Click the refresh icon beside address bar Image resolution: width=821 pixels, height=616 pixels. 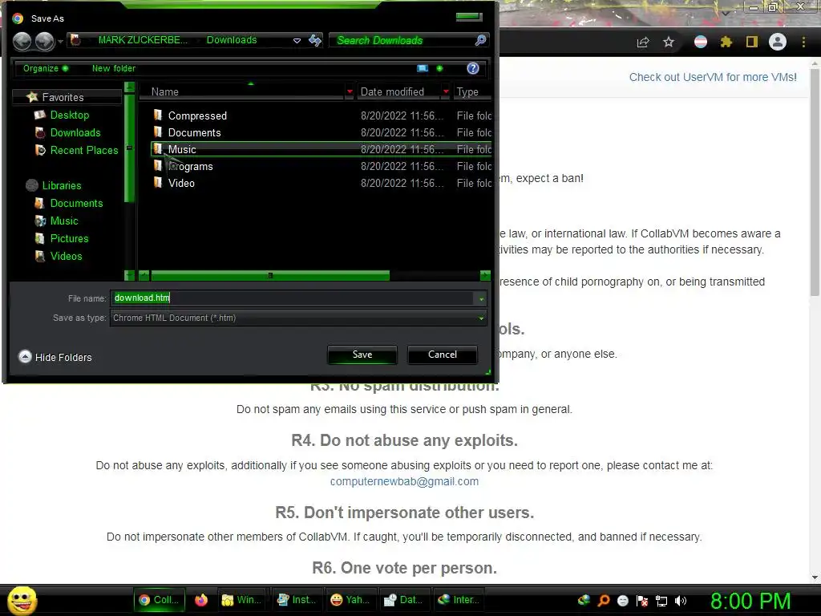315,40
